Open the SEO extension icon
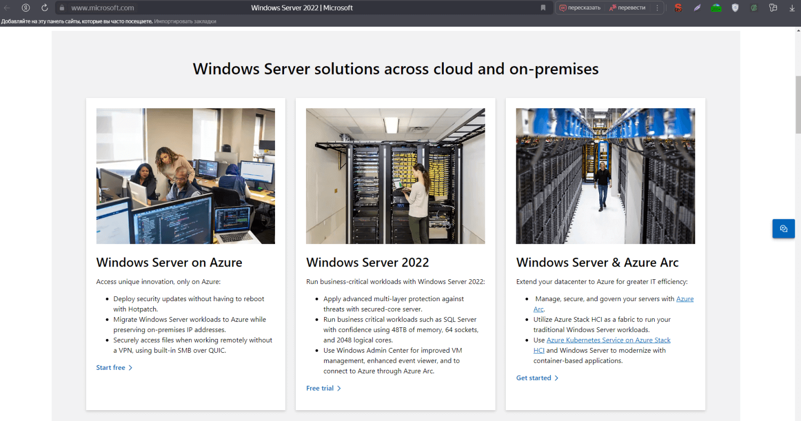Viewport: 801px width, 421px height. tap(678, 8)
